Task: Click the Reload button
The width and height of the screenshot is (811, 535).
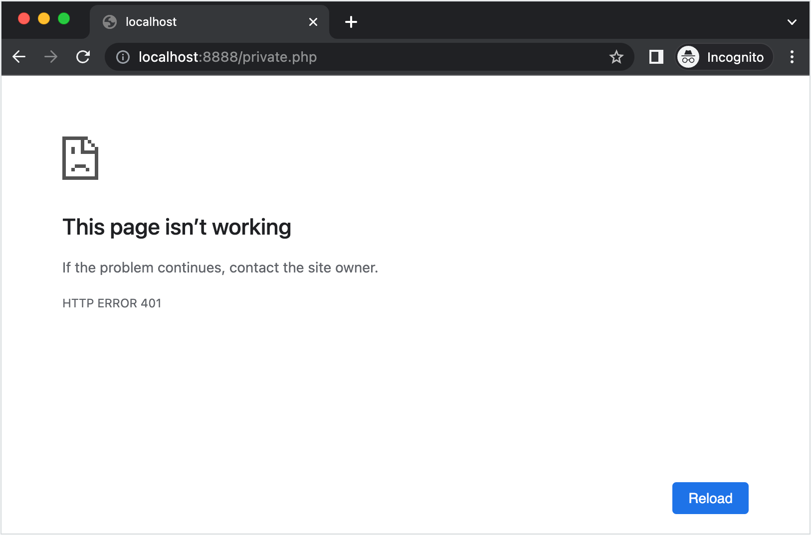Action: 710,498
